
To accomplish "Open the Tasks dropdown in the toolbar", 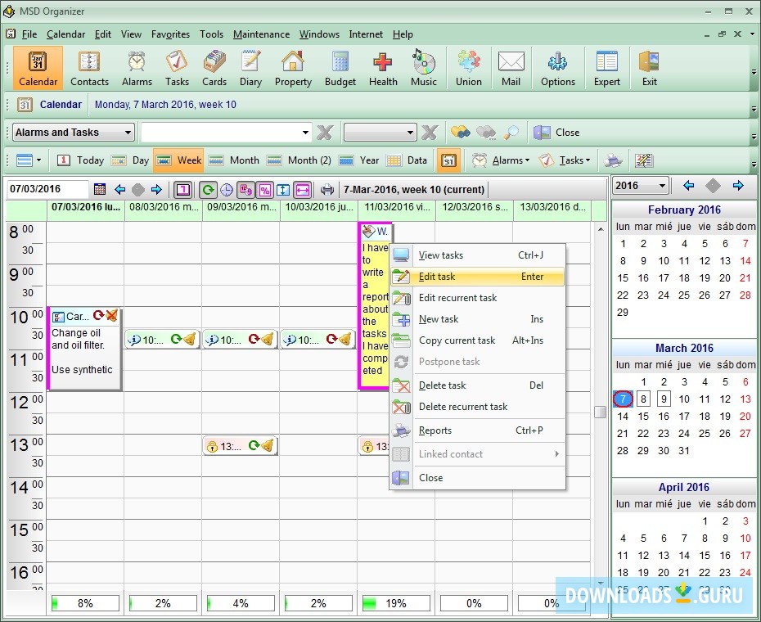I will (572, 160).
